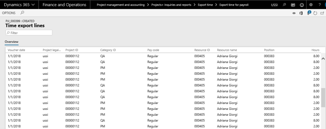Click Finance and Operations in the header
This screenshot has width=326, height=129.
tap(64, 5)
